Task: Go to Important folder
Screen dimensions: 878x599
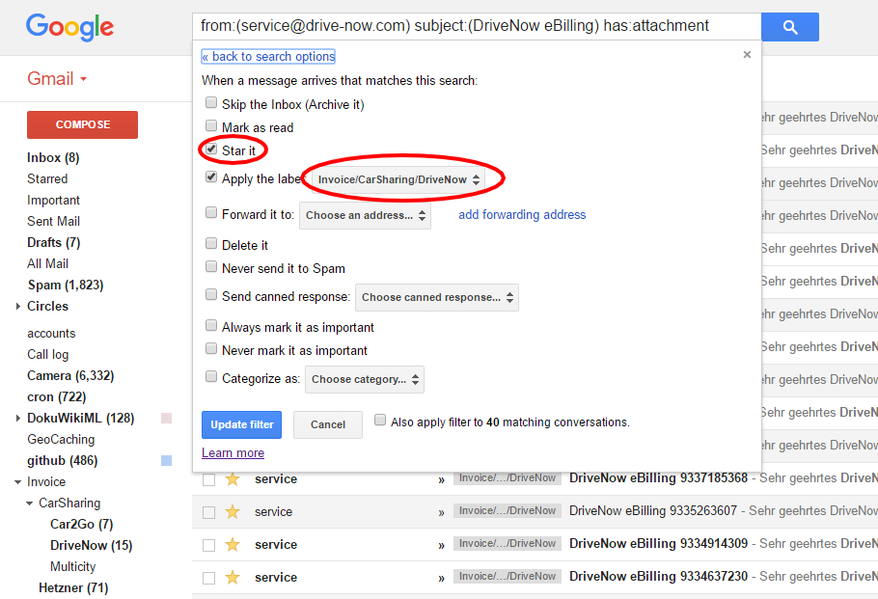Action: (54, 201)
